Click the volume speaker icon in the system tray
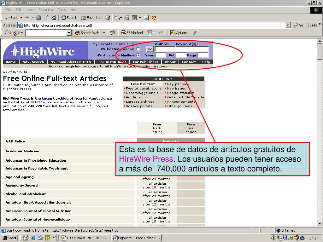The height and width of the screenshot is (242, 323). tap(273, 238)
